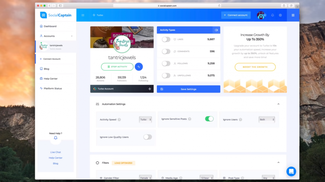Open the hamburger menu icon
The image size is (325, 182).
coord(83,15)
